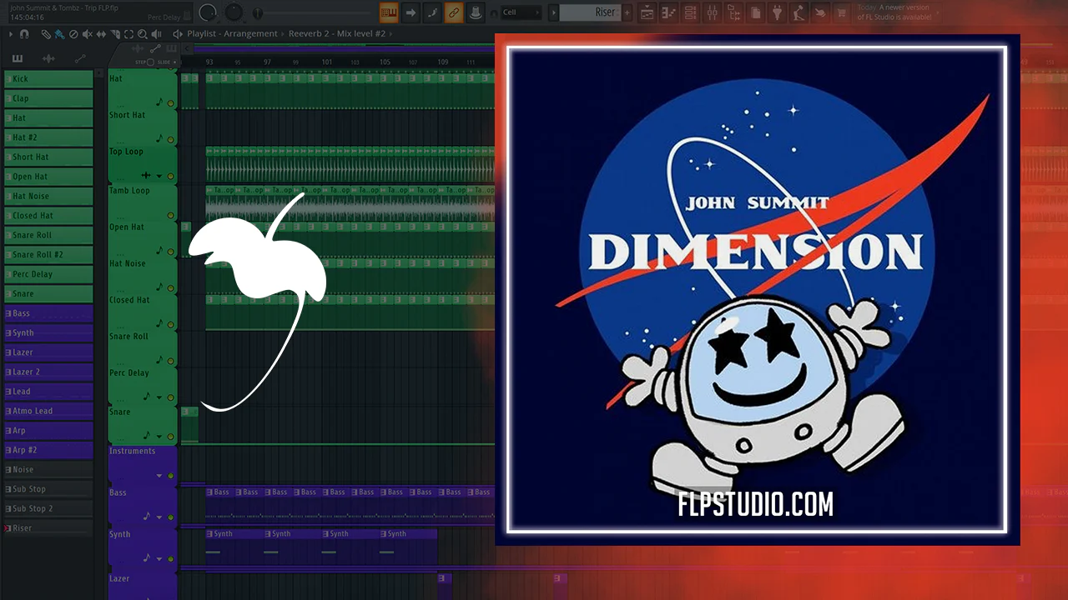The width and height of the screenshot is (1068, 600).
Task: Select the Perc Delay pattern
Action: (48, 274)
